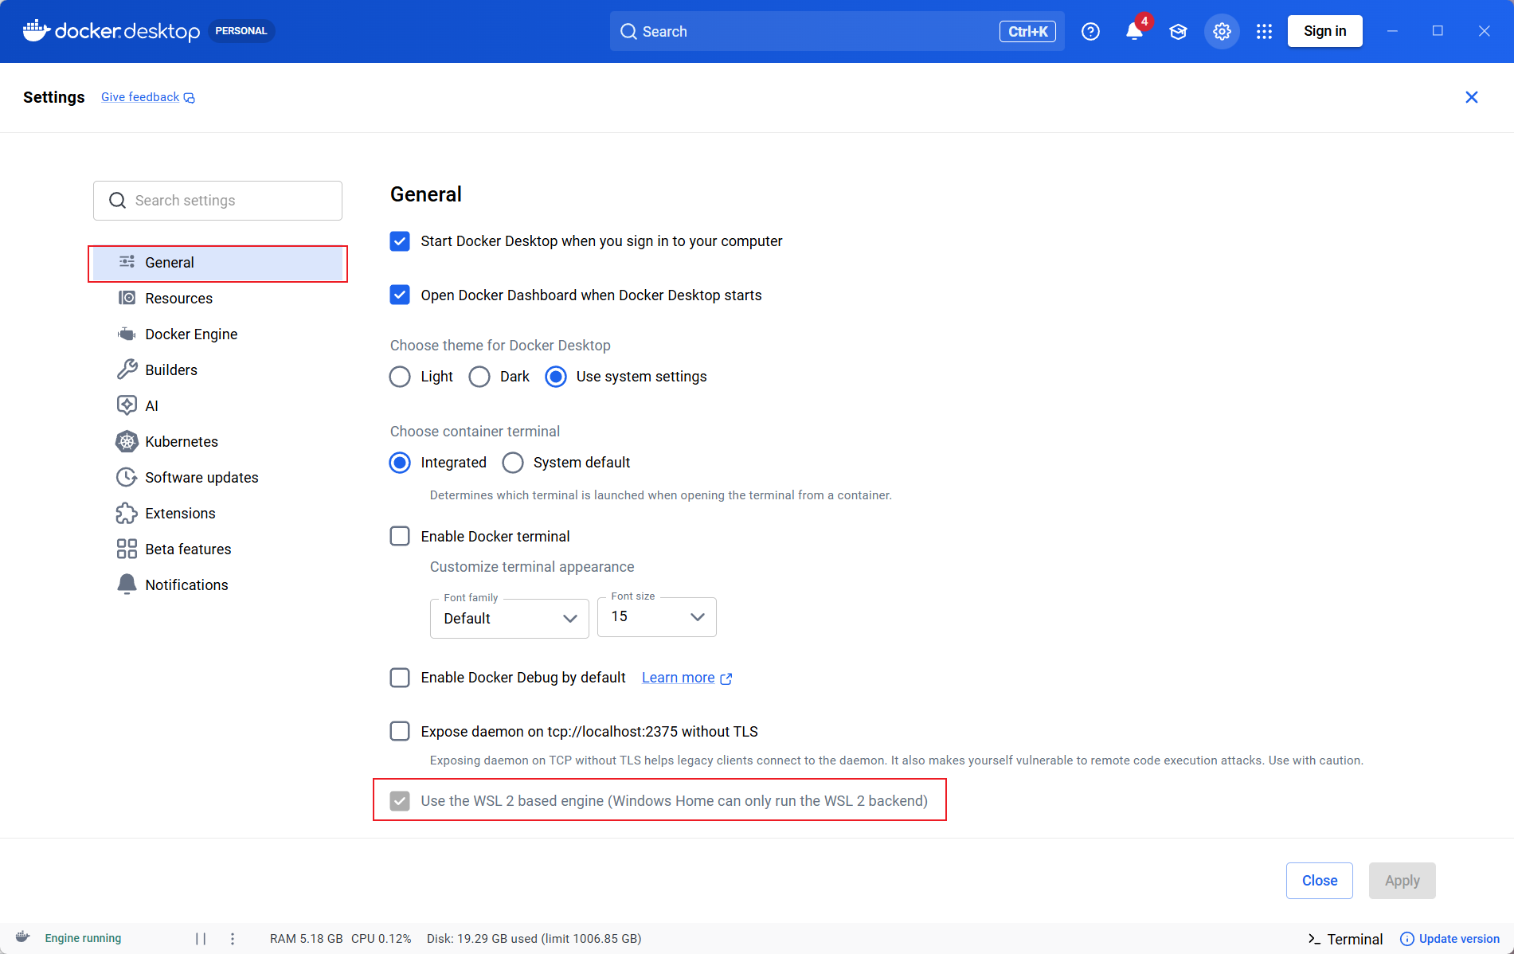This screenshot has height=954, width=1514.
Task: Toggle Start Docker Desktop at sign in
Action: (x=400, y=241)
